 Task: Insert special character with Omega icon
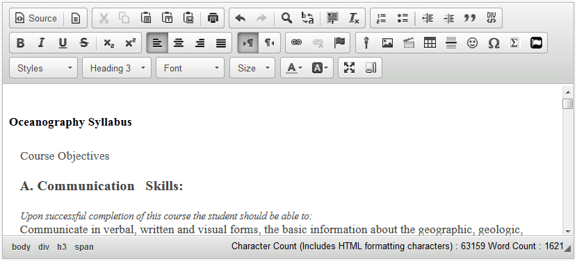[494, 43]
